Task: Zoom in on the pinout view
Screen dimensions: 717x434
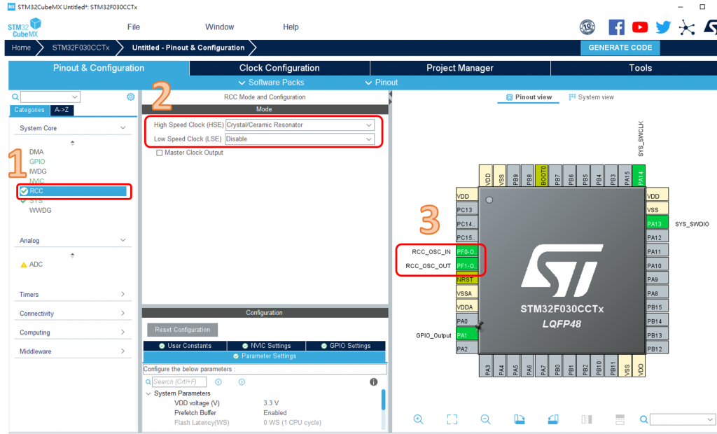Action: coord(418,419)
